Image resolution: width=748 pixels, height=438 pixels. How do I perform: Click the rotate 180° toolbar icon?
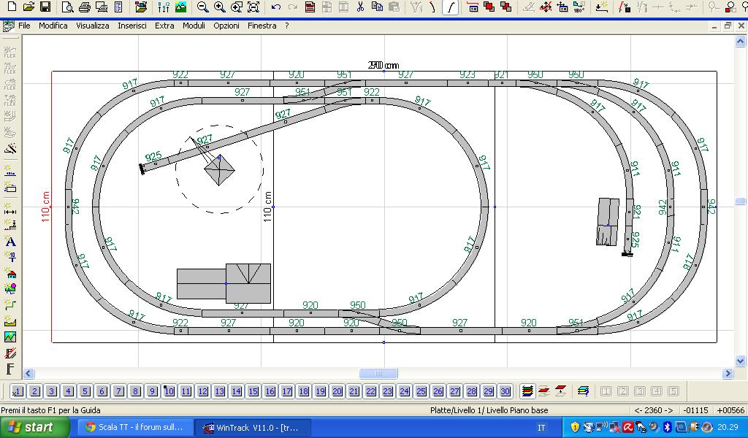(579, 7)
